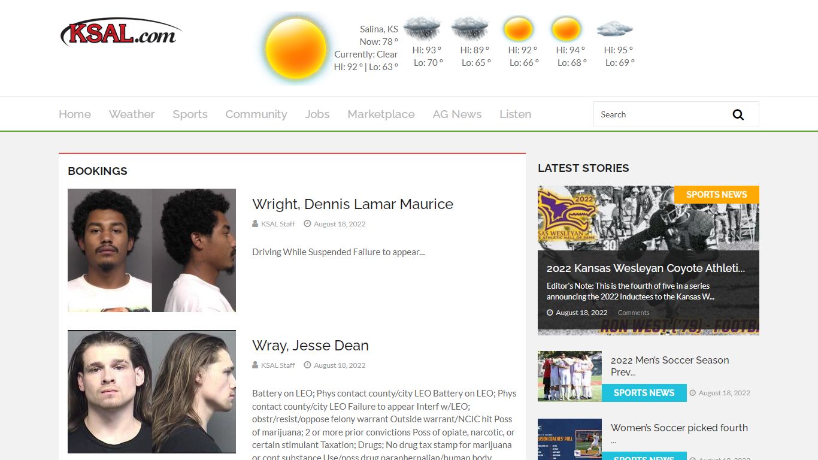Viewport: 818px width, 460px height.
Task: Click the 'Now: 78°' temperature text
Action: tap(379, 42)
